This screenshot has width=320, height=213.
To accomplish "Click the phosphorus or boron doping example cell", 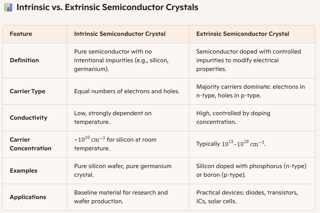I will [x=251, y=171].
